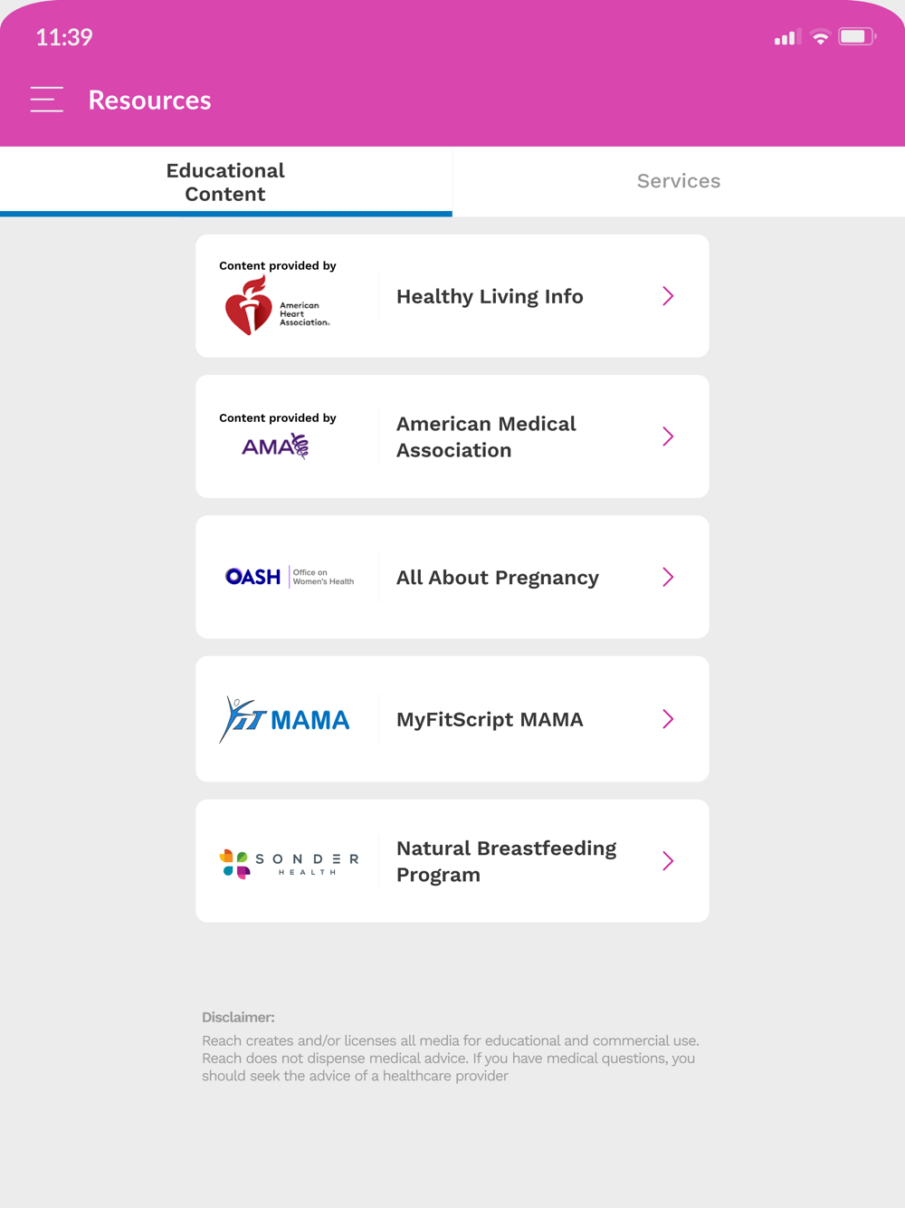Viewport: 905px width, 1208px height.
Task: Tap the Disclaimer text block
Action: tap(452, 1047)
